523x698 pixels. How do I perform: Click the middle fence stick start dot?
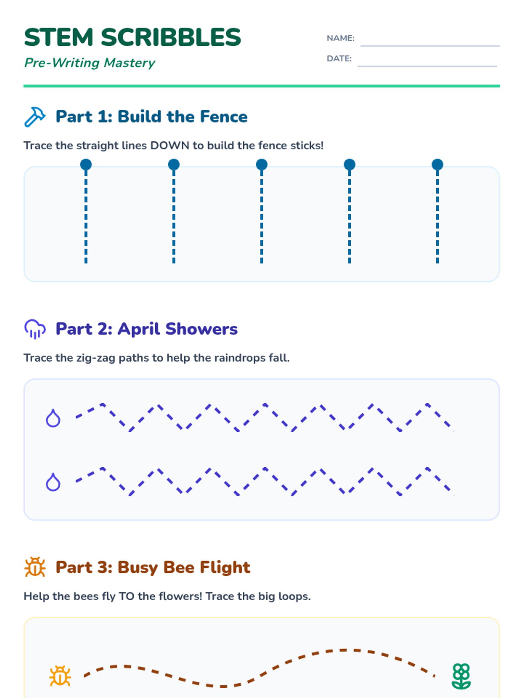tap(261, 164)
